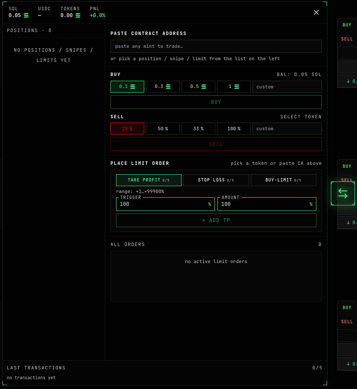This screenshot has height=389, width=357.
Task: Click the 0/5 transactions counter
Action: 317,368
